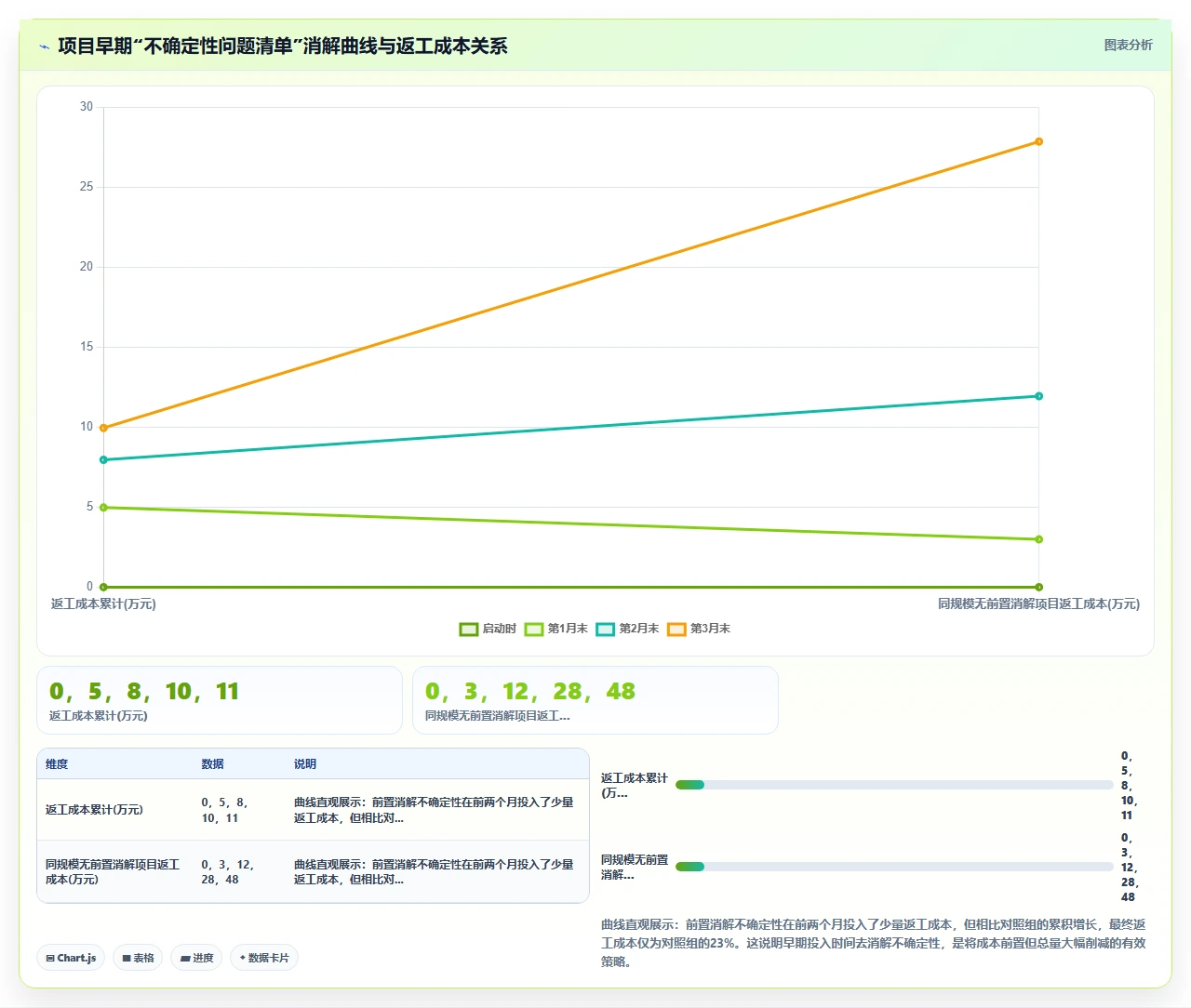Toggle the 启动时 legend entry
Viewport: 1191px width, 1008px height.
click(488, 629)
